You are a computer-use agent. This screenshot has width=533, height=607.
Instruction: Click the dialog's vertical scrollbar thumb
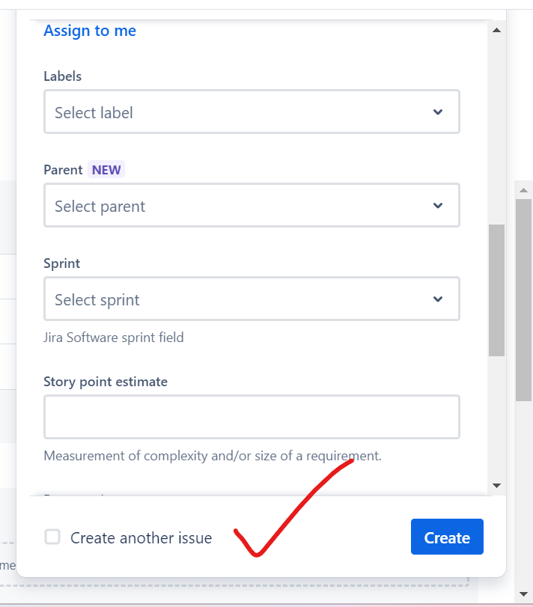(496, 290)
